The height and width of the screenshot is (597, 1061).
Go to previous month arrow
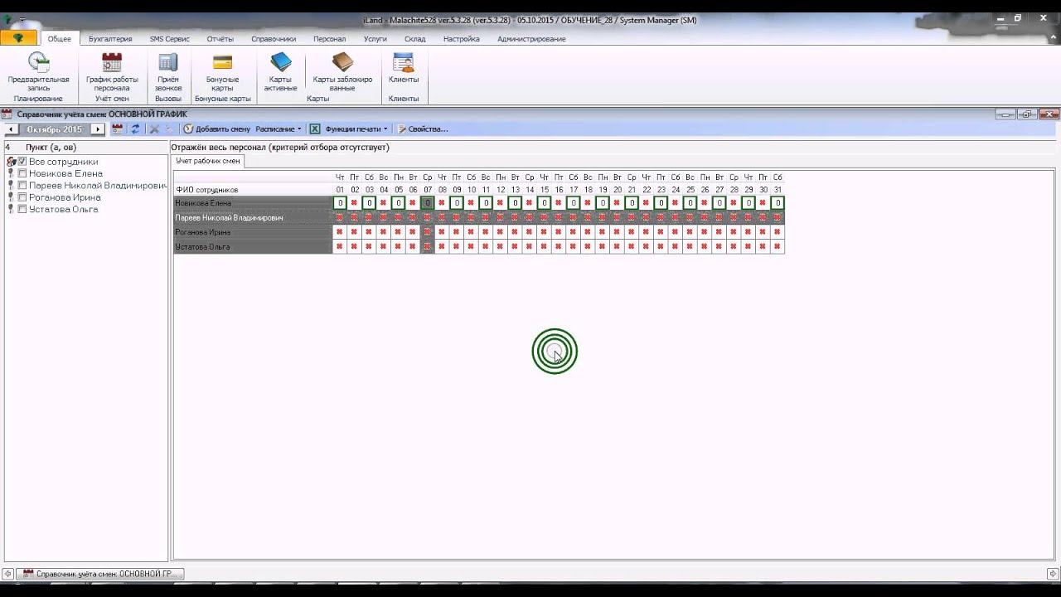(11, 129)
